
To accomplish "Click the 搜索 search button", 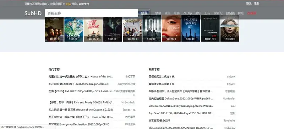I will (144, 13).
